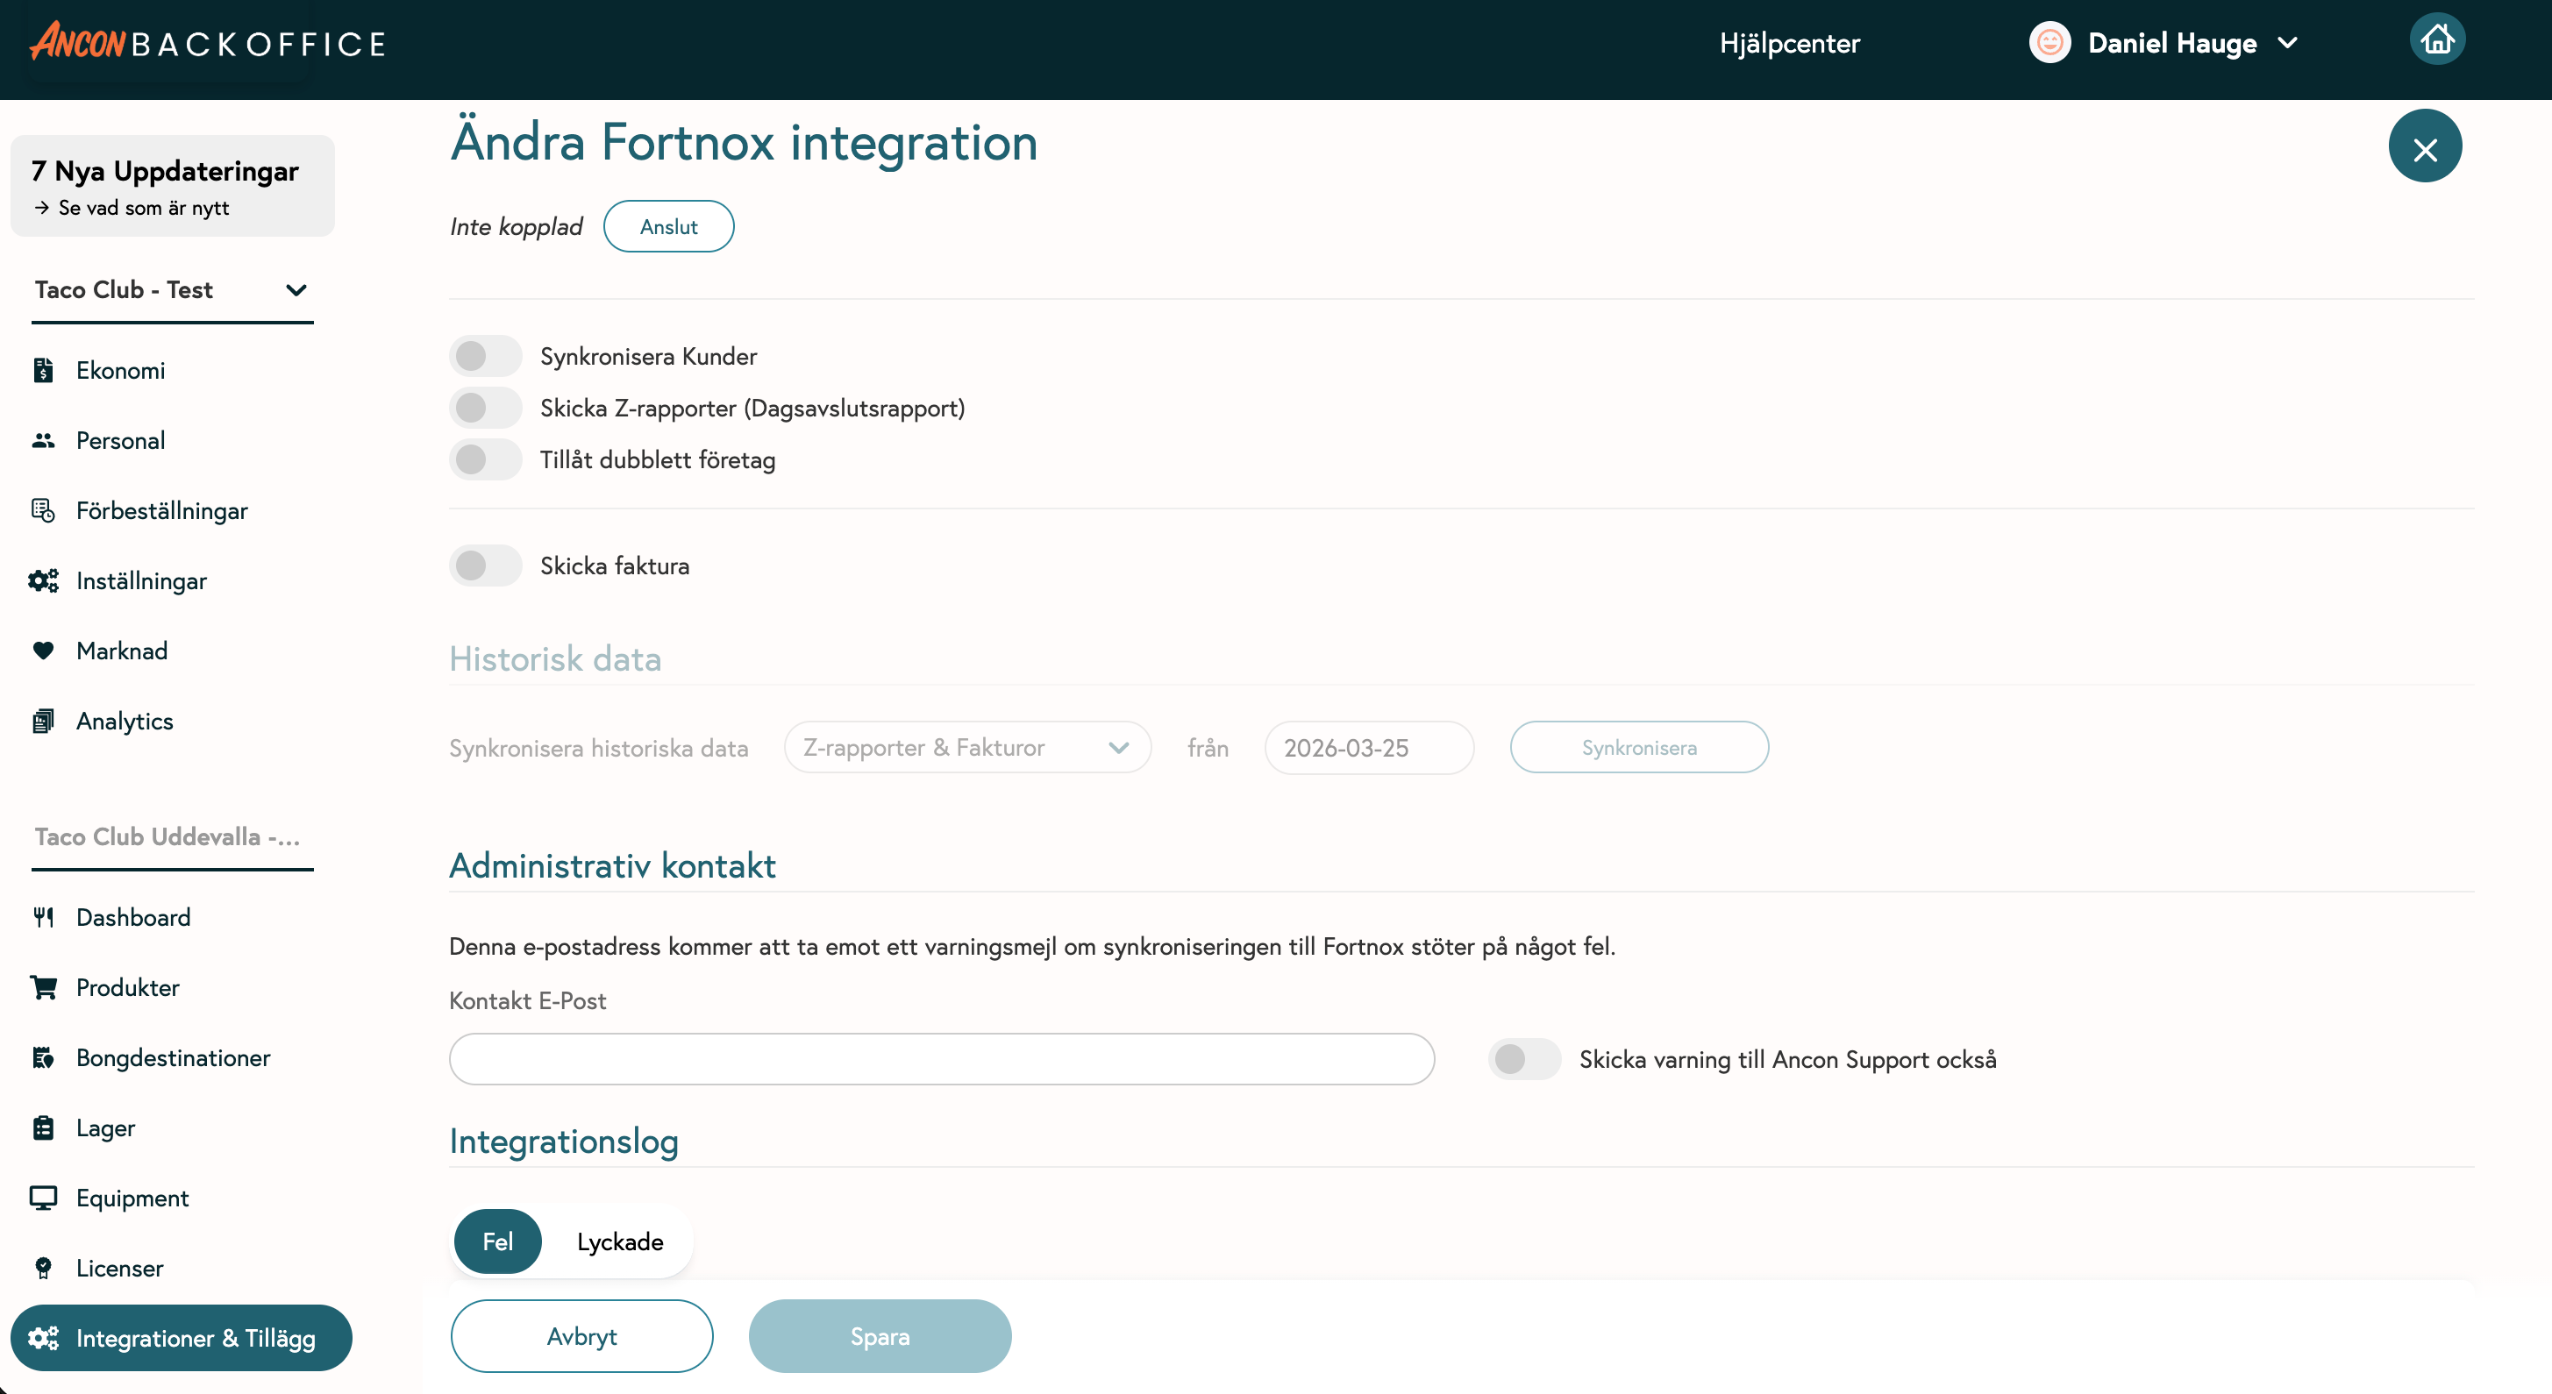The image size is (2552, 1394).
Task: Open Bongdestinationer menu item
Action: coord(173,1057)
